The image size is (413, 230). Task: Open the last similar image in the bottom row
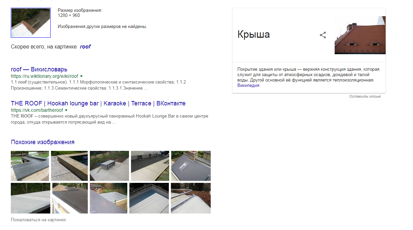[x=191, y=198]
